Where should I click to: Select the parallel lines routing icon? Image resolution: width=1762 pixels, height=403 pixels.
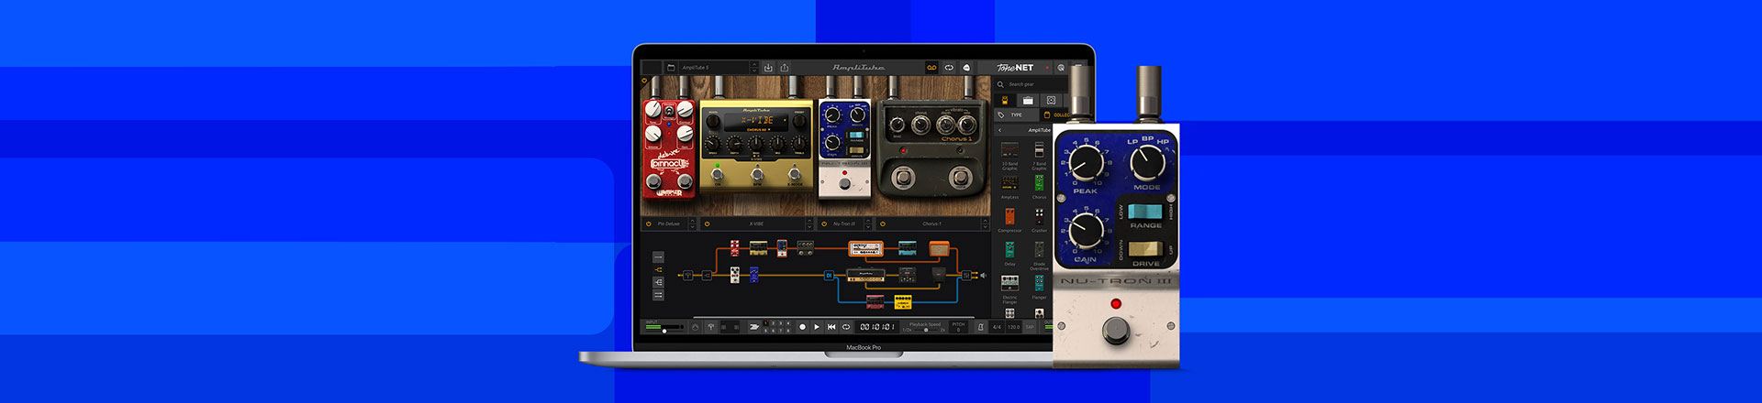pos(658,296)
